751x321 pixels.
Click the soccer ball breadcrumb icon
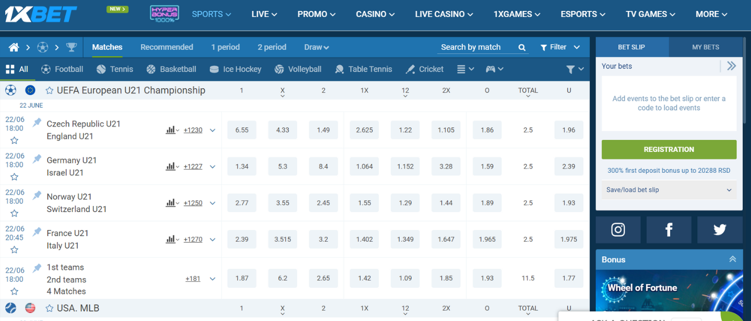point(43,47)
